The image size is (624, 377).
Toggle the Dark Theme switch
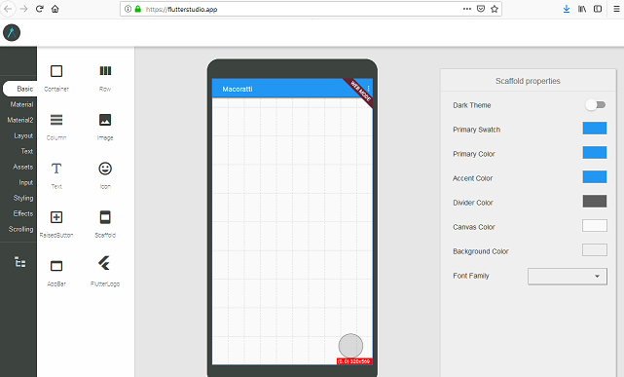[596, 105]
